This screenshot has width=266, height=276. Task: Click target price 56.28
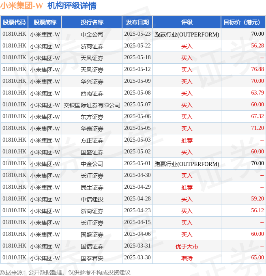coord(257,45)
